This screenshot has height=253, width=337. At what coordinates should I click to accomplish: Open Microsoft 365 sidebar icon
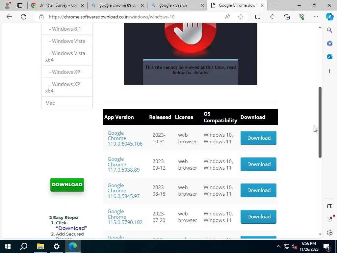[329, 43]
